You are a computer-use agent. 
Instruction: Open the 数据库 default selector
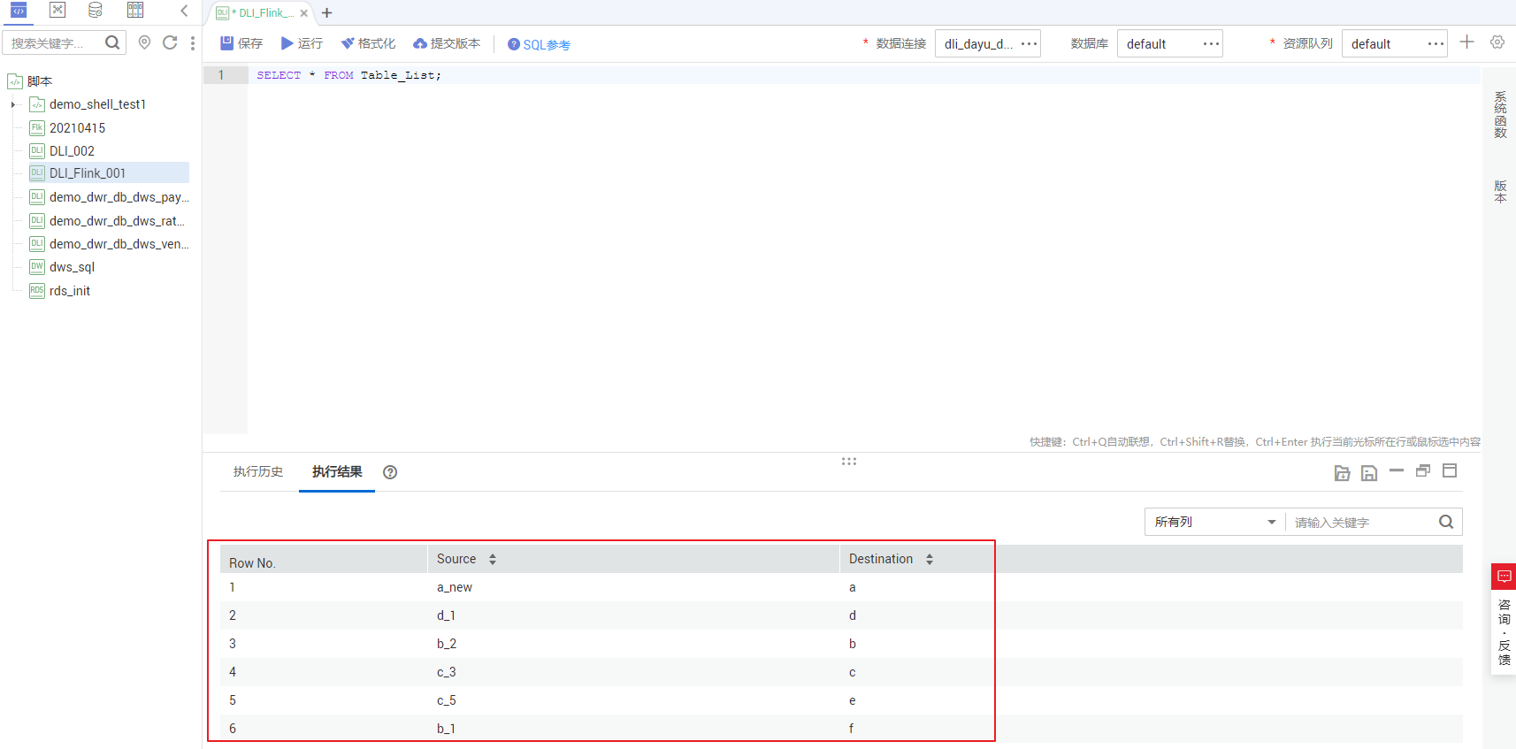1169,43
